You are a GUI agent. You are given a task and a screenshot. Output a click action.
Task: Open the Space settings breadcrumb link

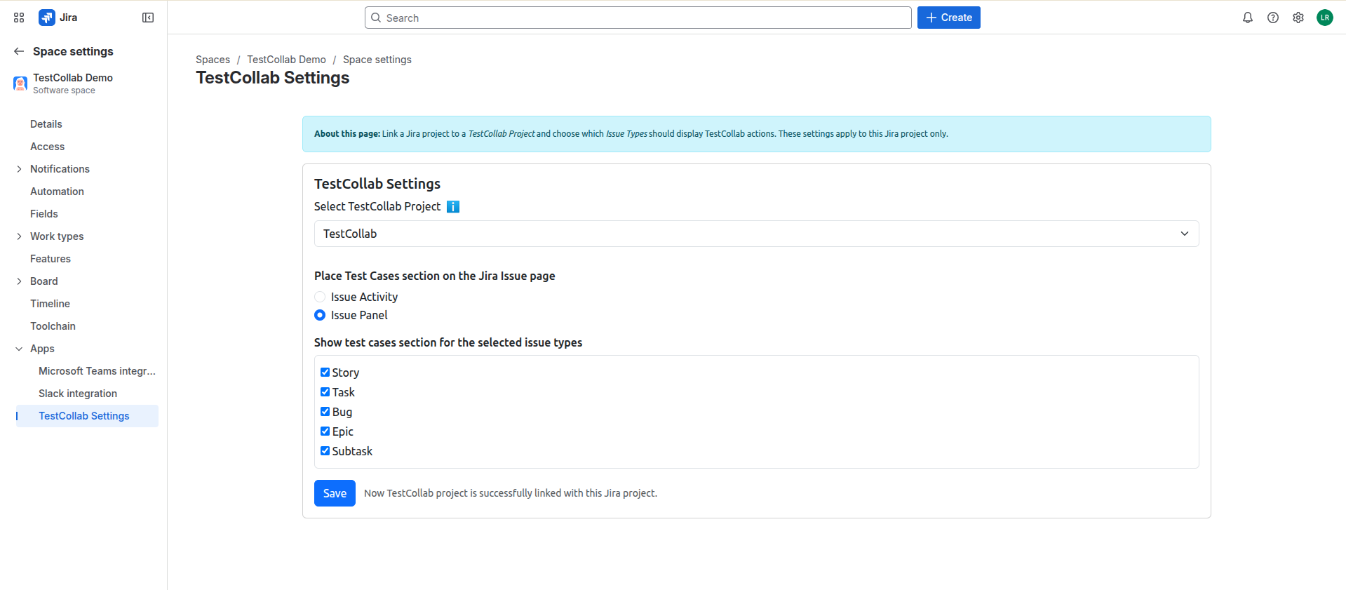(377, 60)
